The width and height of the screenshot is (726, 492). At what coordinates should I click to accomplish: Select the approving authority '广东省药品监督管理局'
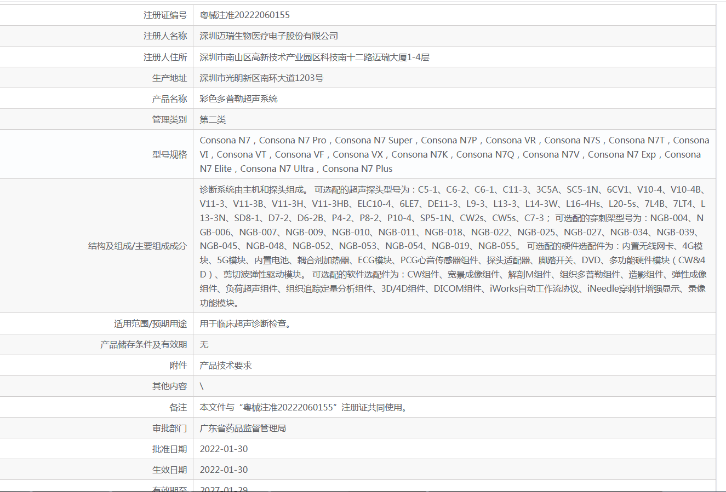(x=243, y=428)
